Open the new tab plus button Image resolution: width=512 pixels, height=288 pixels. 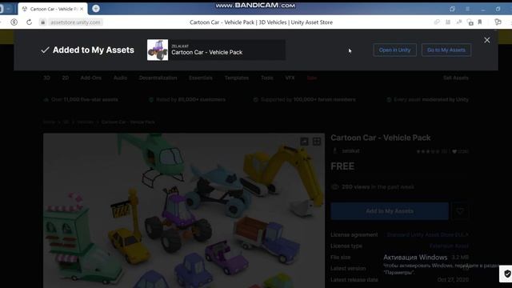(x=96, y=9)
